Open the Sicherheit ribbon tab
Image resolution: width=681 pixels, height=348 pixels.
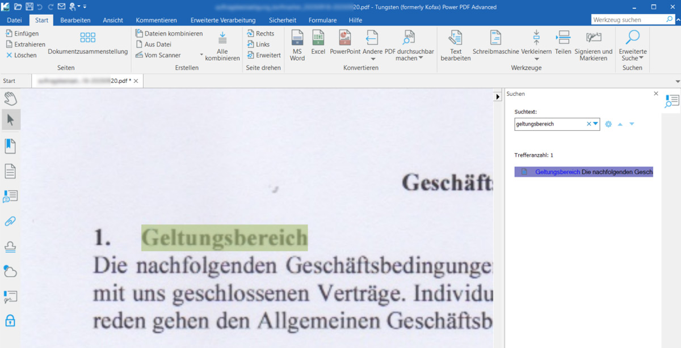(282, 20)
